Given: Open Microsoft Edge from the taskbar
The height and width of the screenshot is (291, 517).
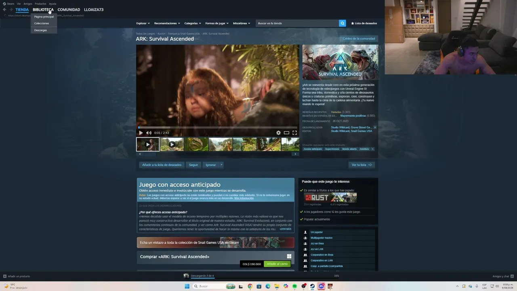Looking at the screenshot, I should (268, 286).
